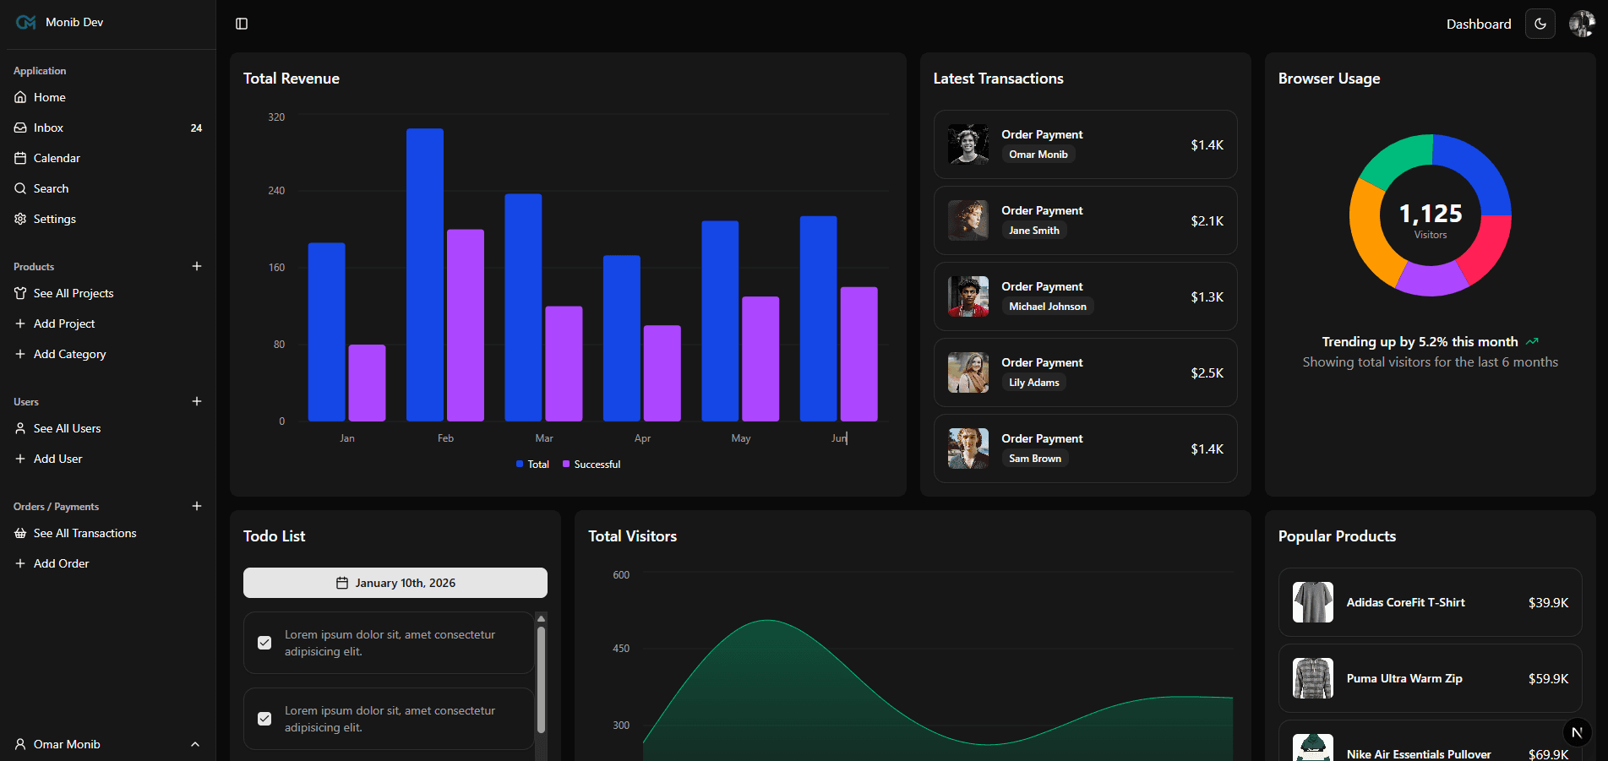Open the Puma Ultra Warm Zip product card
1608x761 pixels.
point(1431,678)
